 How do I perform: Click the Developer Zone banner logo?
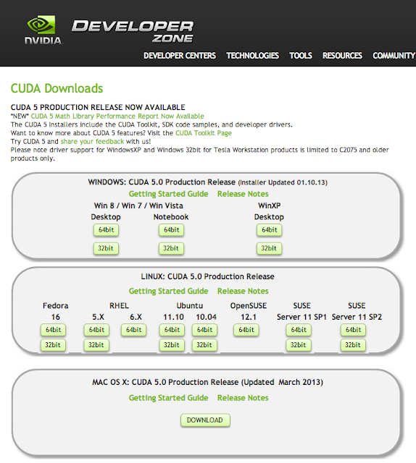coord(133,31)
